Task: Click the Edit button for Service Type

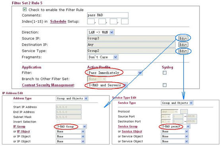Action: point(183,51)
